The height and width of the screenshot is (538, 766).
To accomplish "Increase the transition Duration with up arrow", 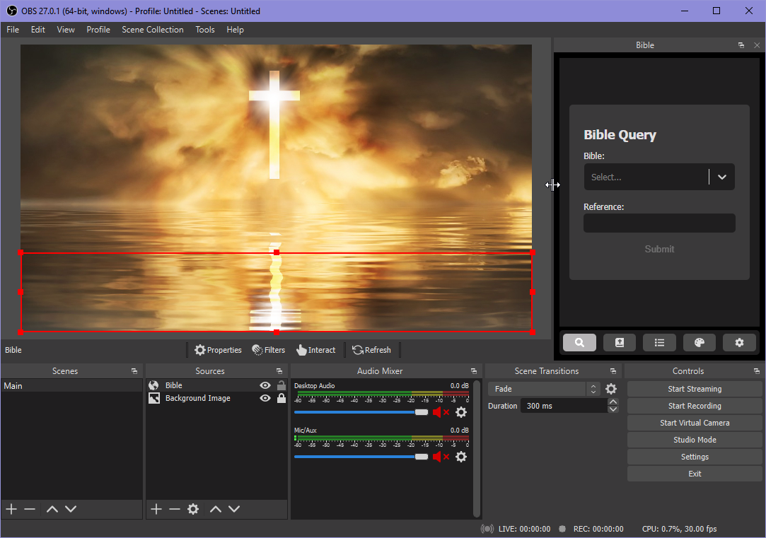I will 613,402.
